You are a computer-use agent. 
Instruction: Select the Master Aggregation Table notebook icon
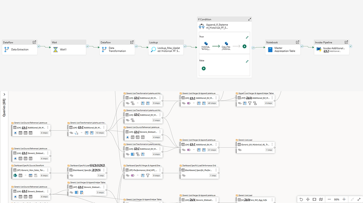(270, 50)
